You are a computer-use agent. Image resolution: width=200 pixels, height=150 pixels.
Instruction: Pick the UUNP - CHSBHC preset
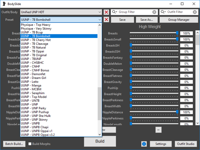pos(59,63)
